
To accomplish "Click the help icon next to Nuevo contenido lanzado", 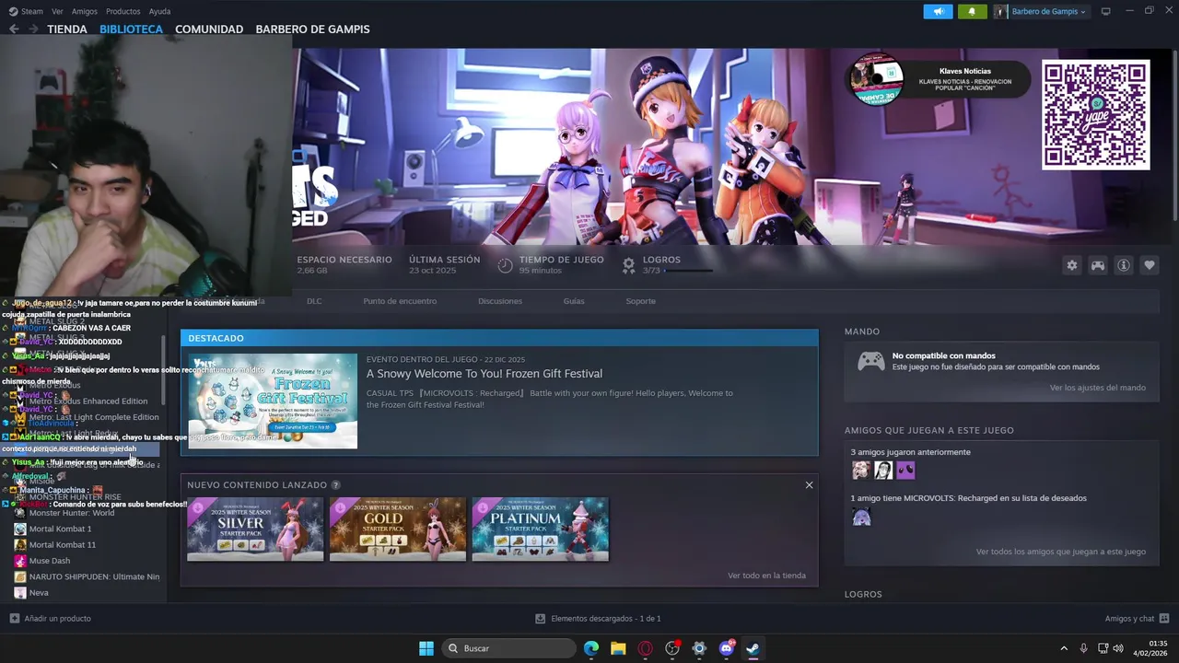I will [x=336, y=484].
